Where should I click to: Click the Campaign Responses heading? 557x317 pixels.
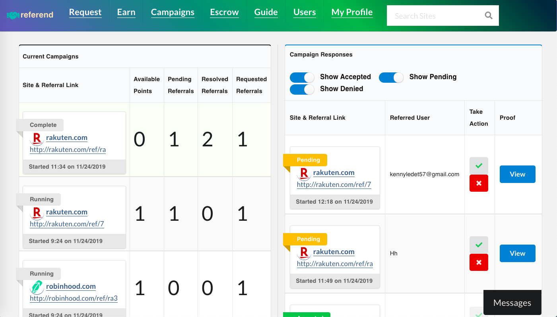(321, 54)
